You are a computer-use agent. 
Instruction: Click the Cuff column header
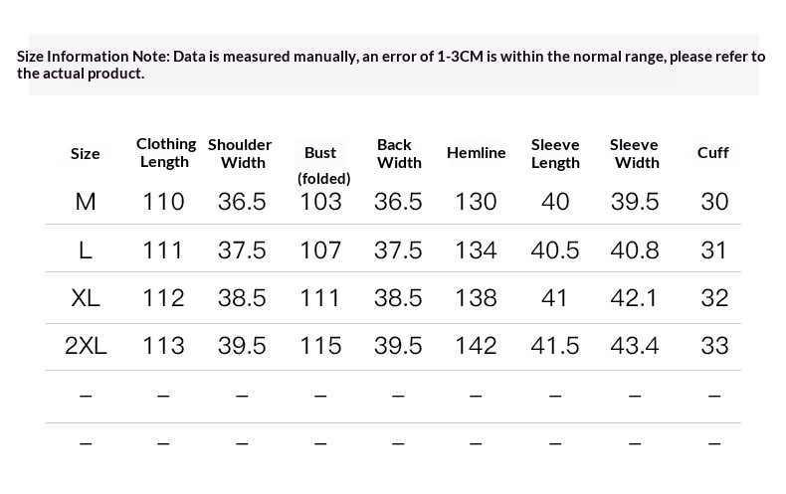712,152
